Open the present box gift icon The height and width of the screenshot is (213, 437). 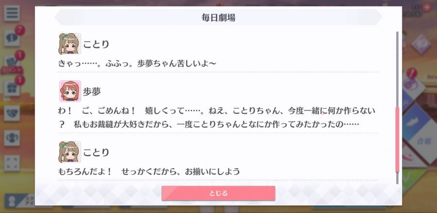coord(12,88)
